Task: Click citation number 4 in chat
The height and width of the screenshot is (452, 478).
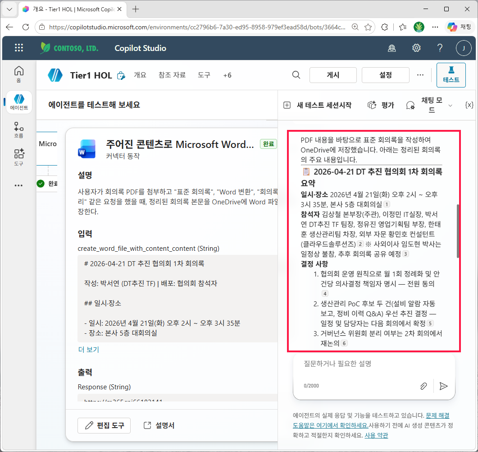Action: 325,294
